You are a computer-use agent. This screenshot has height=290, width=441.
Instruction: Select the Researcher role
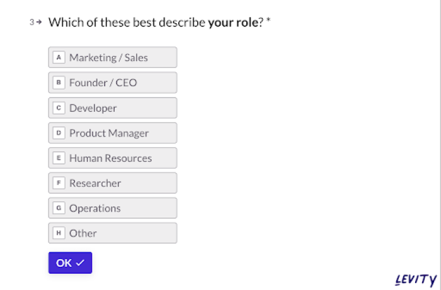tap(113, 183)
